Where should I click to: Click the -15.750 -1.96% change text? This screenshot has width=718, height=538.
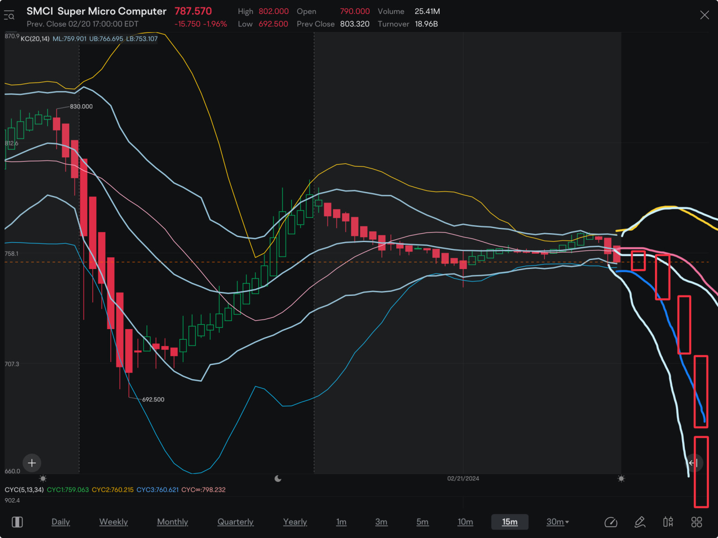pyautogui.click(x=201, y=24)
